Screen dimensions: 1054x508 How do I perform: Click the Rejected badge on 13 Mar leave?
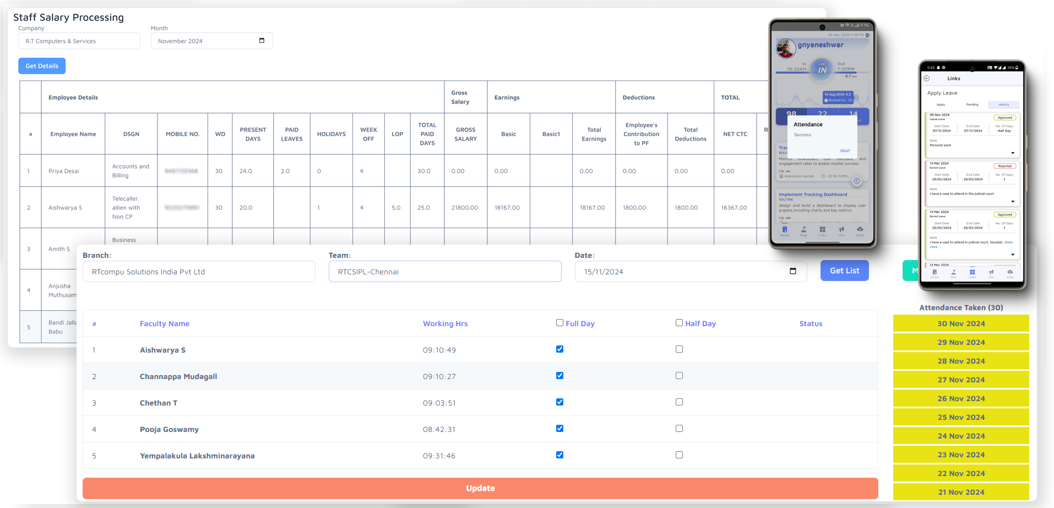1005,166
